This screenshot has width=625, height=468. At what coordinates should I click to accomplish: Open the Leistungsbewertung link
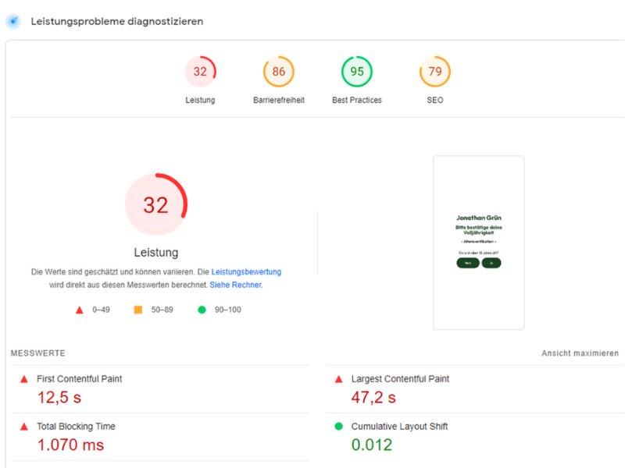tap(246, 272)
